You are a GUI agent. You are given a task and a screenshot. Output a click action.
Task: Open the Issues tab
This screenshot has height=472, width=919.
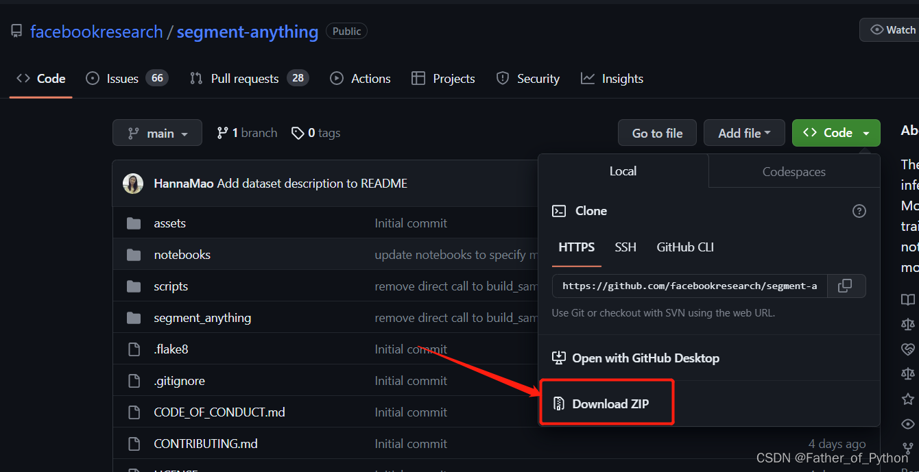coord(127,79)
